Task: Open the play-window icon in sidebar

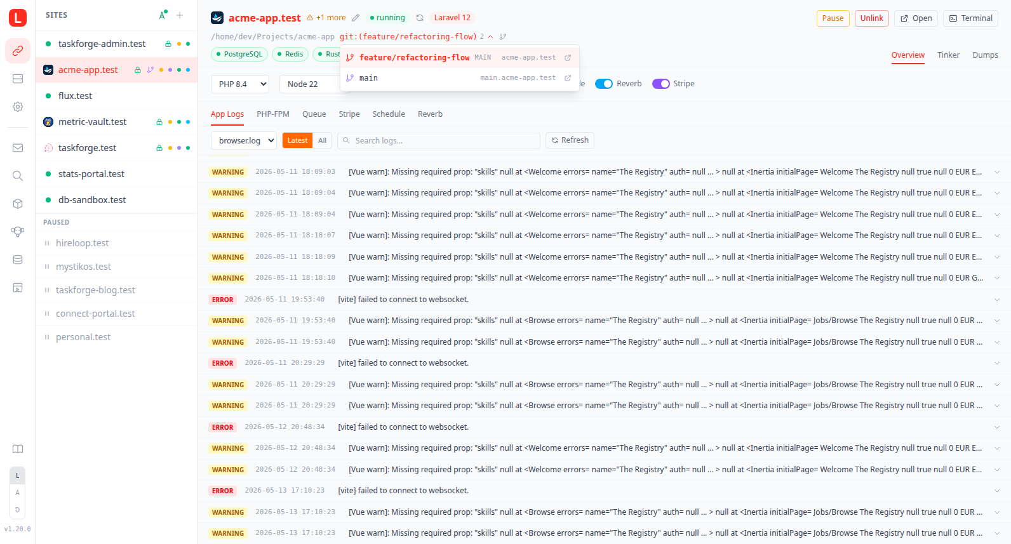Action: click(18, 288)
